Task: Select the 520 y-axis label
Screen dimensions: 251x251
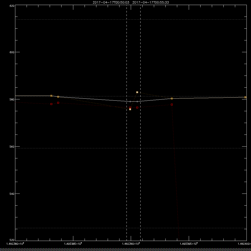Action: coord(12,240)
